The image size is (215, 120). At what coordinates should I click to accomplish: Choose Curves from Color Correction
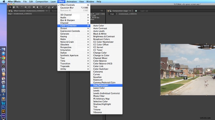coord(106,75)
